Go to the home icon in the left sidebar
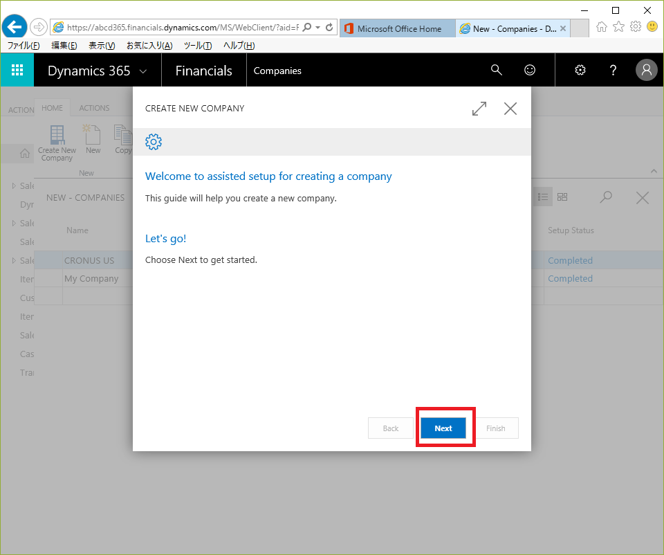 pyautogui.click(x=25, y=154)
